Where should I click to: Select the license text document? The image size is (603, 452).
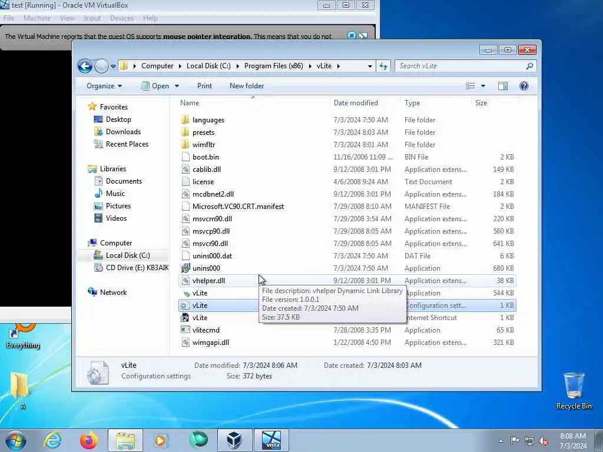pos(203,182)
